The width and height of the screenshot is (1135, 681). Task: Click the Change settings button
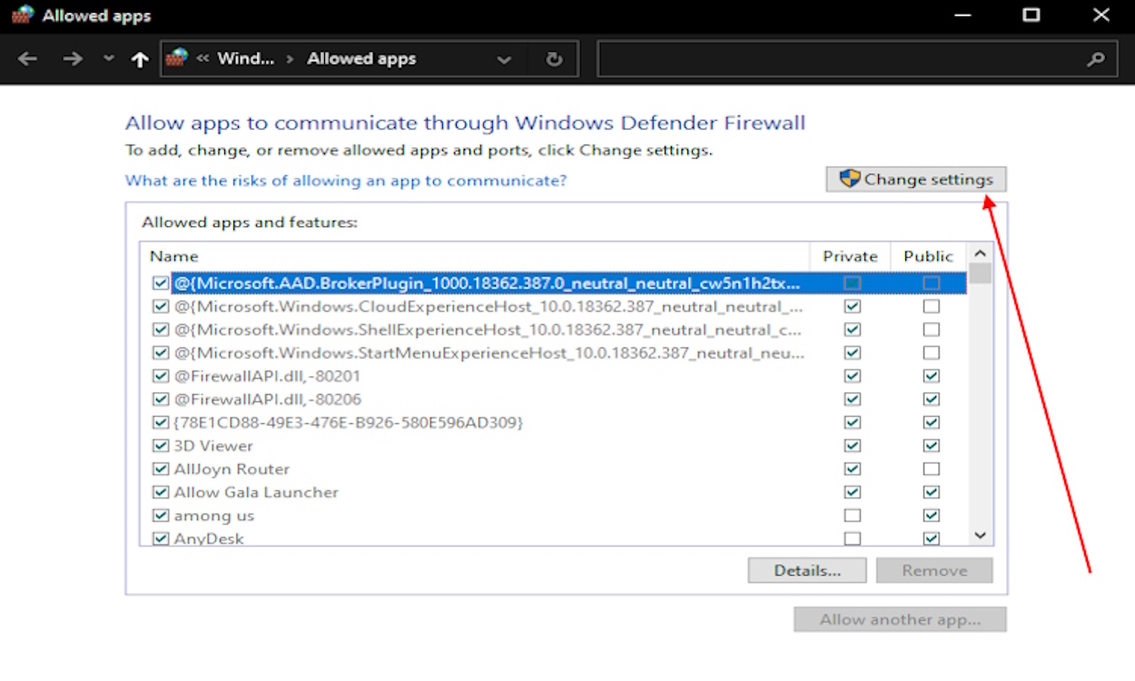point(915,180)
